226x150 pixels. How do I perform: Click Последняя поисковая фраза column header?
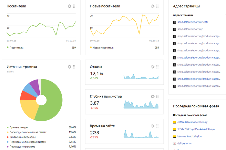pos(190,115)
